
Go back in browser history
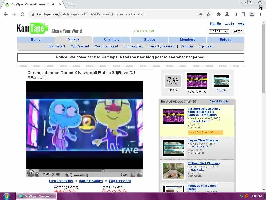[x=6, y=14]
